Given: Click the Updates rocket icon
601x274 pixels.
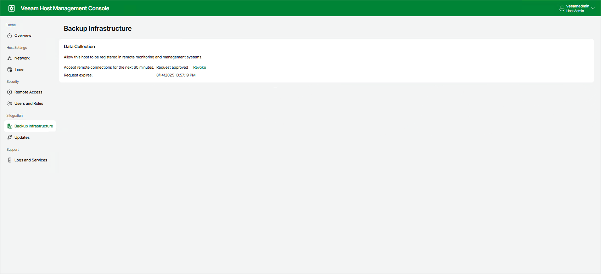Looking at the screenshot, I should pos(10,137).
